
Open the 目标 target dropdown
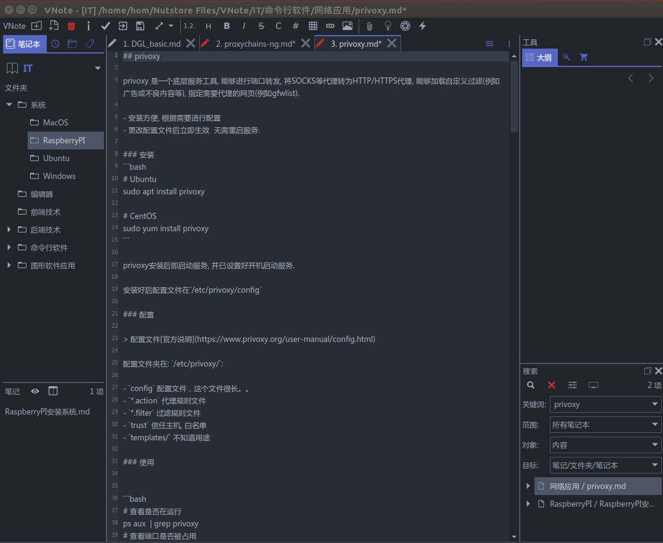click(605, 465)
